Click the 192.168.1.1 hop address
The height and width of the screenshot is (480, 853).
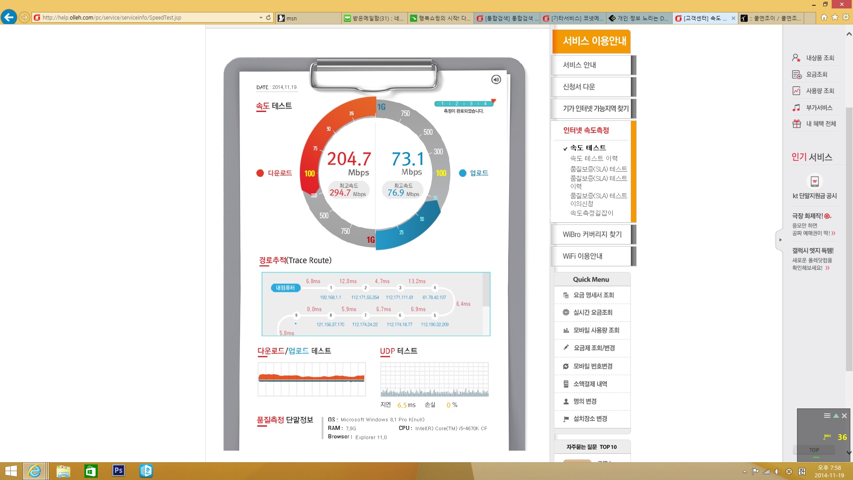pyautogui.click(x=331, y=297)
